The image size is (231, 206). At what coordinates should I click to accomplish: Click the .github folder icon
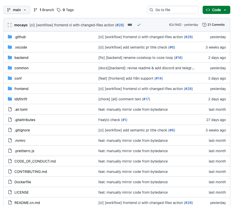click(x=10, y=37)
